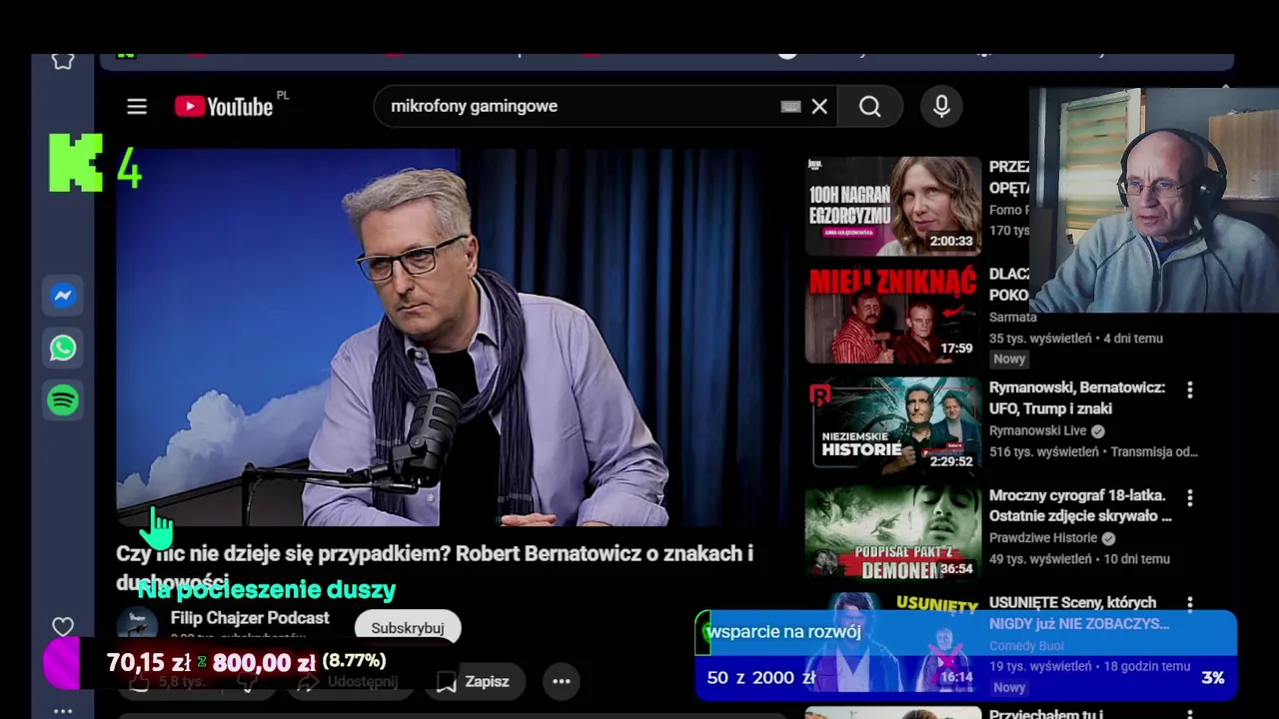Visit the Sarmata channel name
Viewport: 1279px width, 719px height.
(1012, 317)
